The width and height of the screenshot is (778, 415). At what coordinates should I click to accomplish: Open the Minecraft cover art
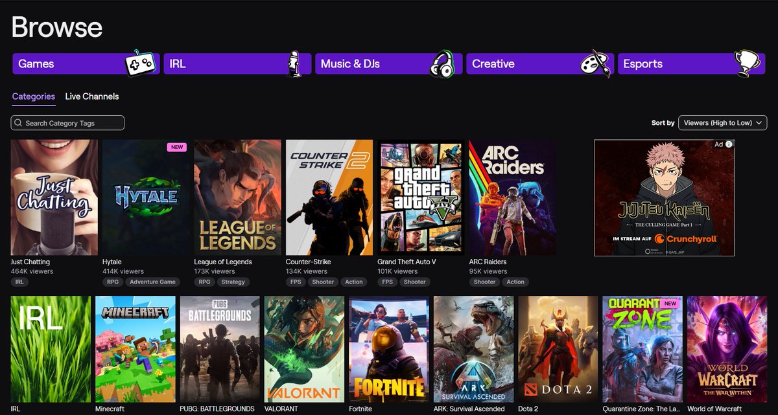(x=136, y=350)
